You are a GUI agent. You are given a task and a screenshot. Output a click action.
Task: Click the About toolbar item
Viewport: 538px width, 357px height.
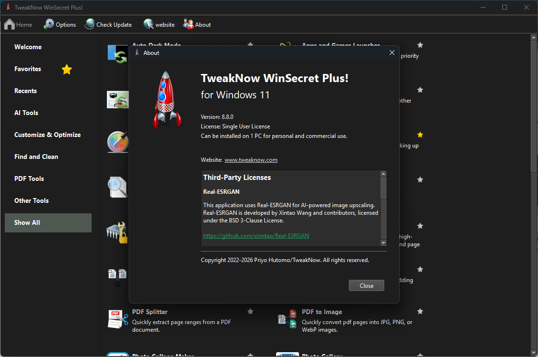[197, 25]
